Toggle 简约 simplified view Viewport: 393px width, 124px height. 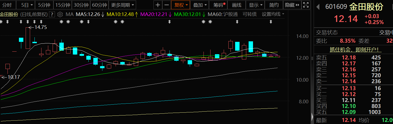(x=274, y=5)
